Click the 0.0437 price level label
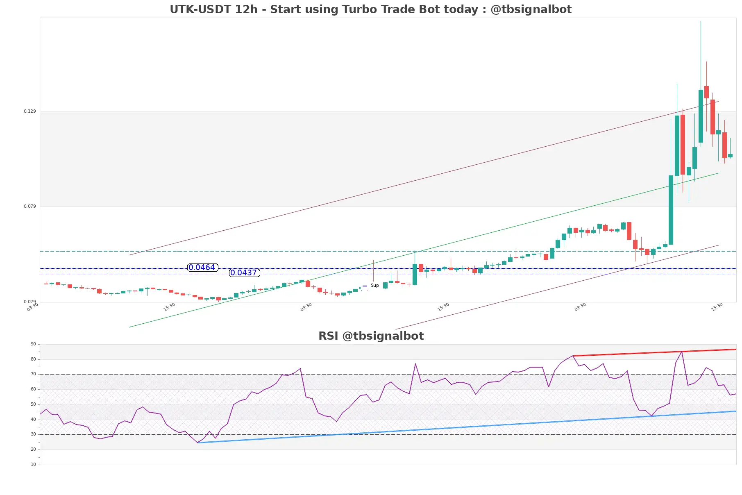Viewport: 742px width, 495px height. [x=244, y=273]
